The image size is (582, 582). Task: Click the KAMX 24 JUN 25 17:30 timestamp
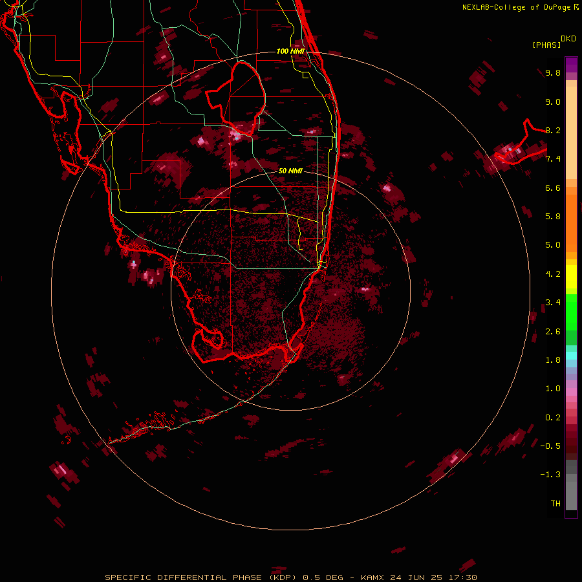(x=418, y=577)
